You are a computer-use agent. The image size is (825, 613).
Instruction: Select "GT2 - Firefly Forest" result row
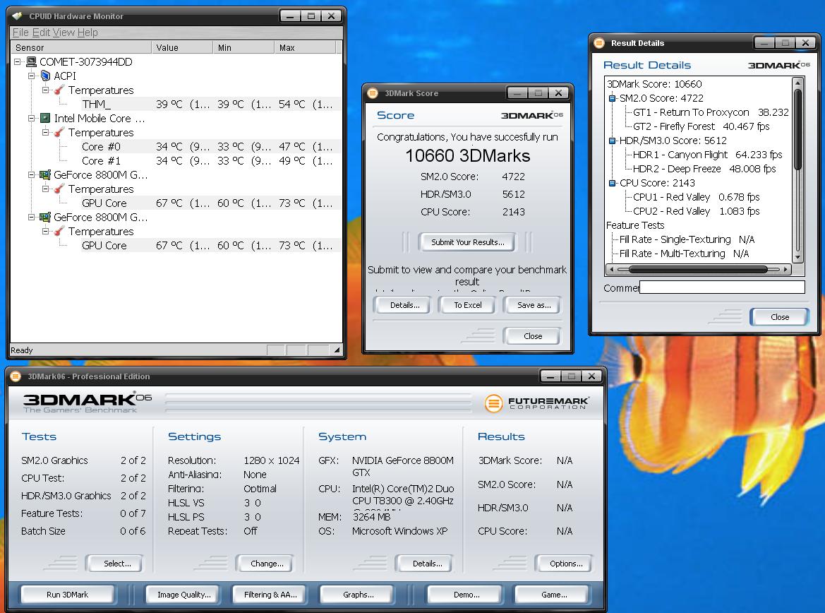[701, 126]
